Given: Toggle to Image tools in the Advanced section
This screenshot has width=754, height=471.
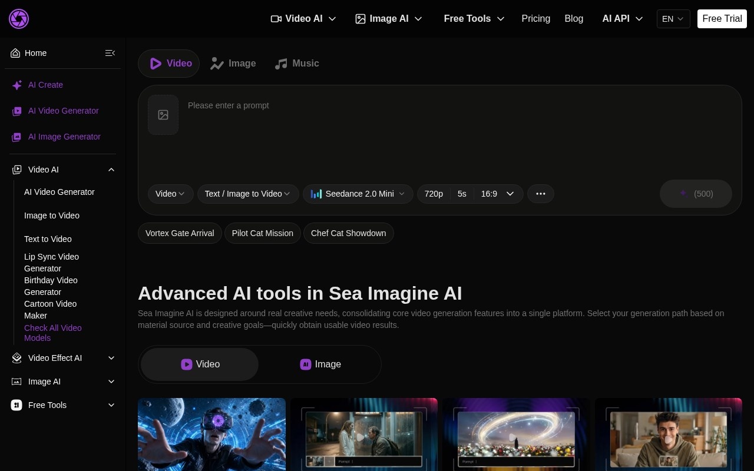Looking at the screenshot, I should point(320,364).
